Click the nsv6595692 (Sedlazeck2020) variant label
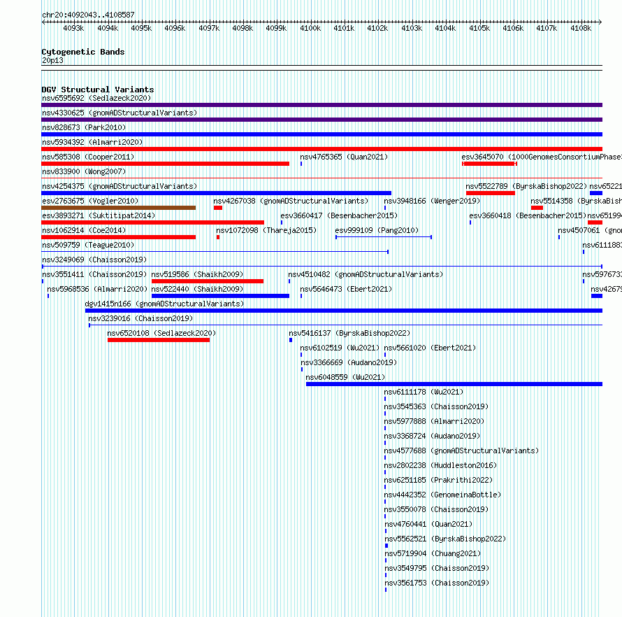The width and height of the screenshot is (622, 617). click(96, 98)
